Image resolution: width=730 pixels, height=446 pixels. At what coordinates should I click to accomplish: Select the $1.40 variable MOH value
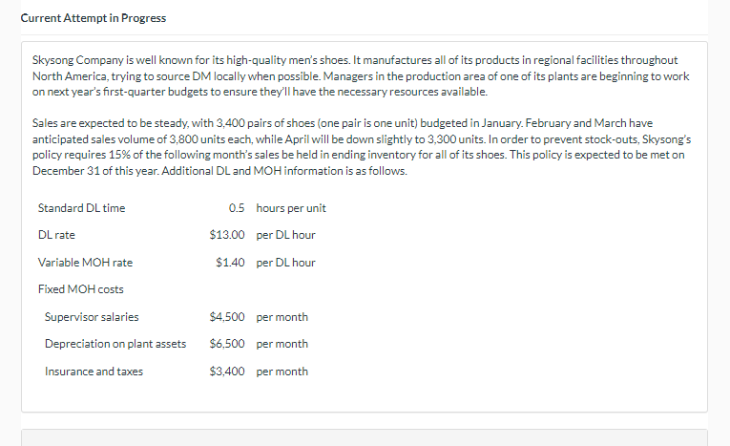[230, 263]
